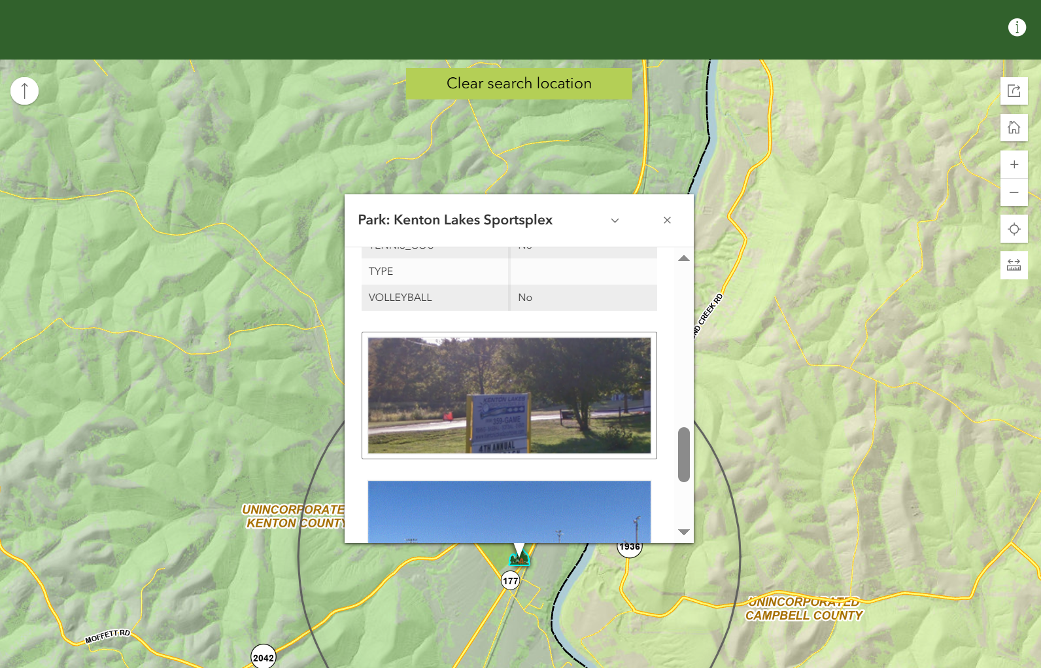Click the popup scrollbar thumb
This screenshot has width=1041, height=668.
click(684, 455)
